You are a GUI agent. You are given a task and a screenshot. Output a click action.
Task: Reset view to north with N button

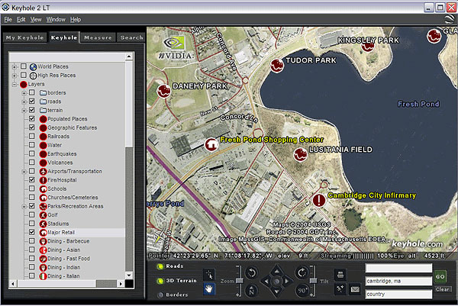click(x=251, y=290)
